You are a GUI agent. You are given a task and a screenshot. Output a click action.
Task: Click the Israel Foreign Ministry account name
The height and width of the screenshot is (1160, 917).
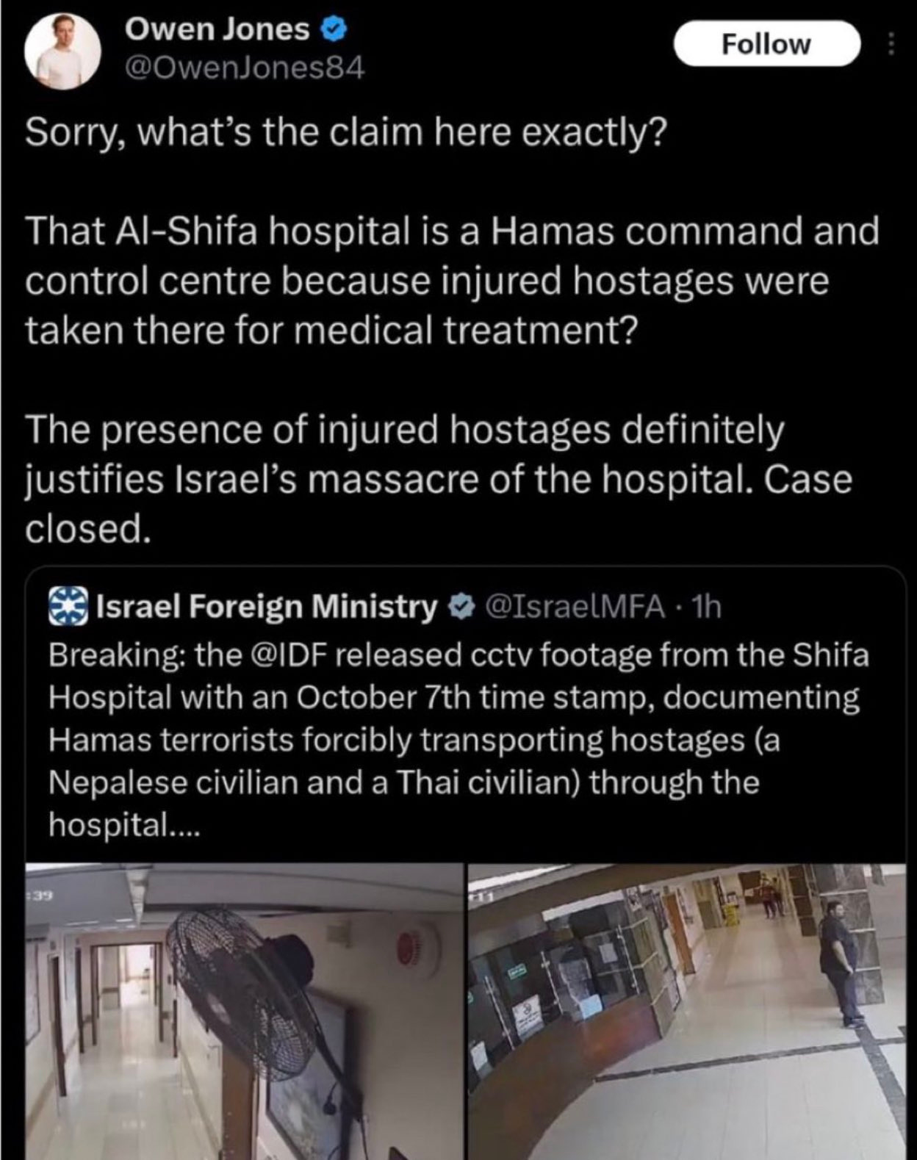click(267, 607)
